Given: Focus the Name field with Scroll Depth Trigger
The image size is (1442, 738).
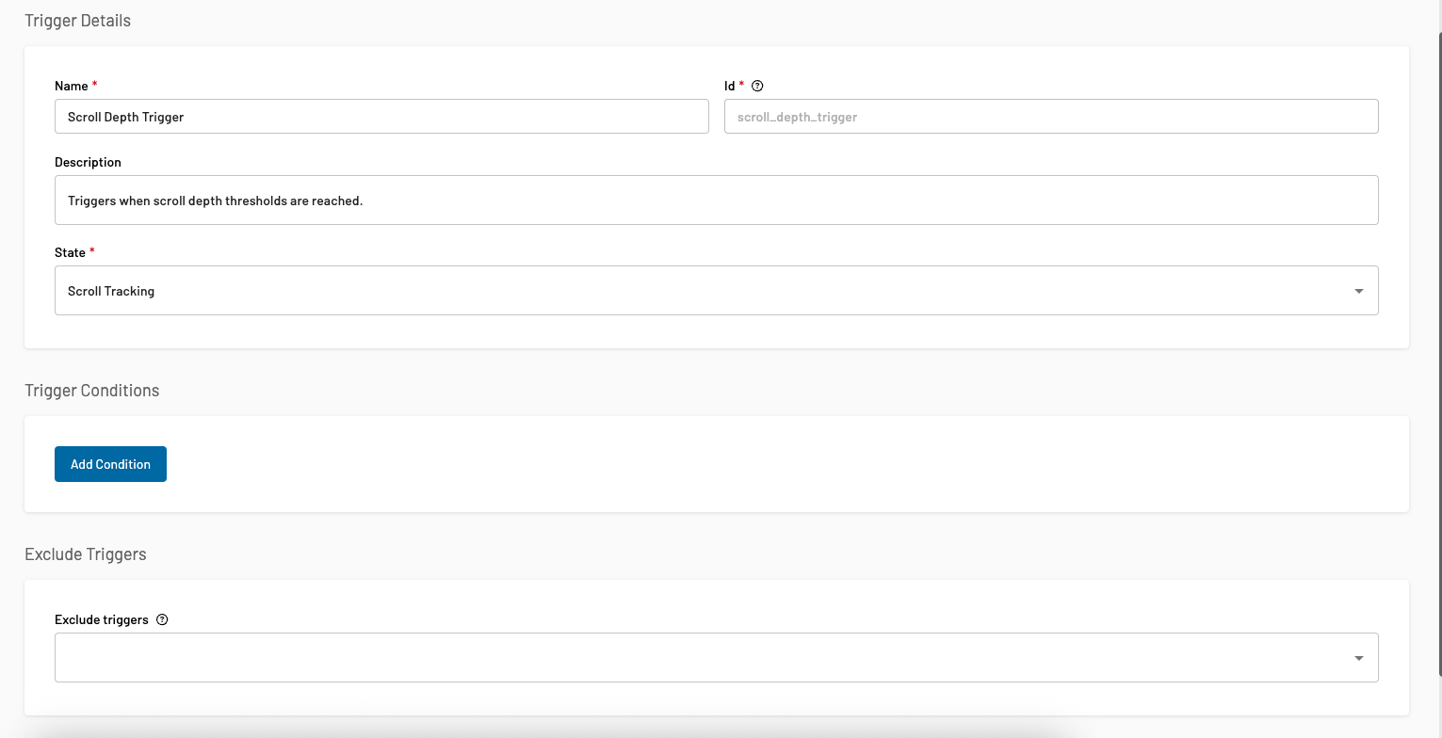Looking at the screenshot, I should tap(381, 117).
